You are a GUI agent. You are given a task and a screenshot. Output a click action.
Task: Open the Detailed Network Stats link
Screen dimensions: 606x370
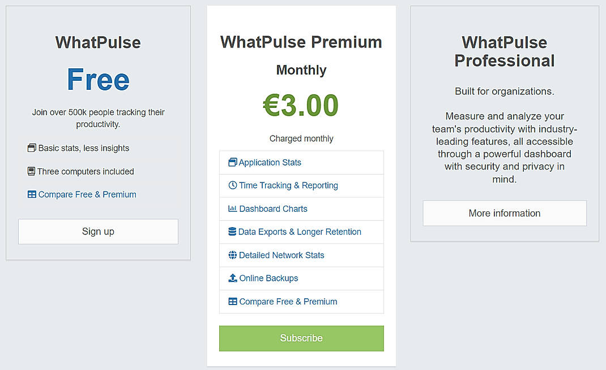[x=282, y=255]
